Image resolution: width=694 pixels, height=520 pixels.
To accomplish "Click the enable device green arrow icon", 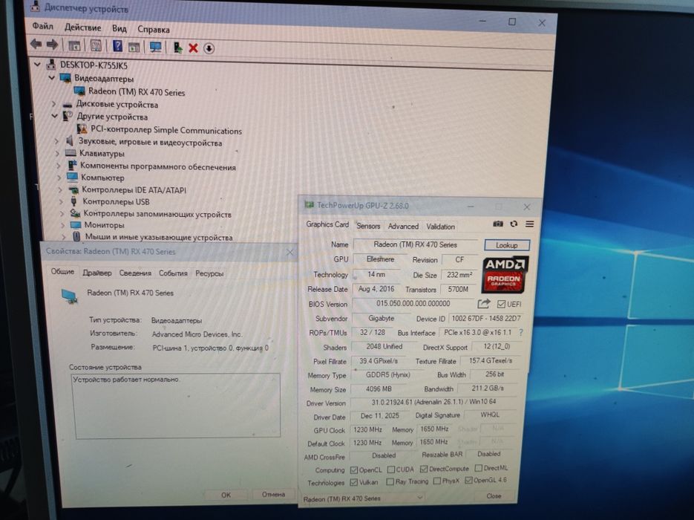I will (177, 47).
